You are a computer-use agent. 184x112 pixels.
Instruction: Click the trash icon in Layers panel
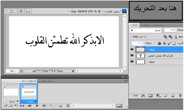pos(180,95)
